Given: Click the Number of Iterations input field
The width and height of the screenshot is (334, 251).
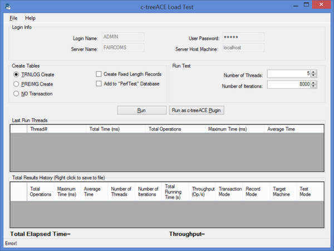Looking at the screenshot, I should pos(288,84).
